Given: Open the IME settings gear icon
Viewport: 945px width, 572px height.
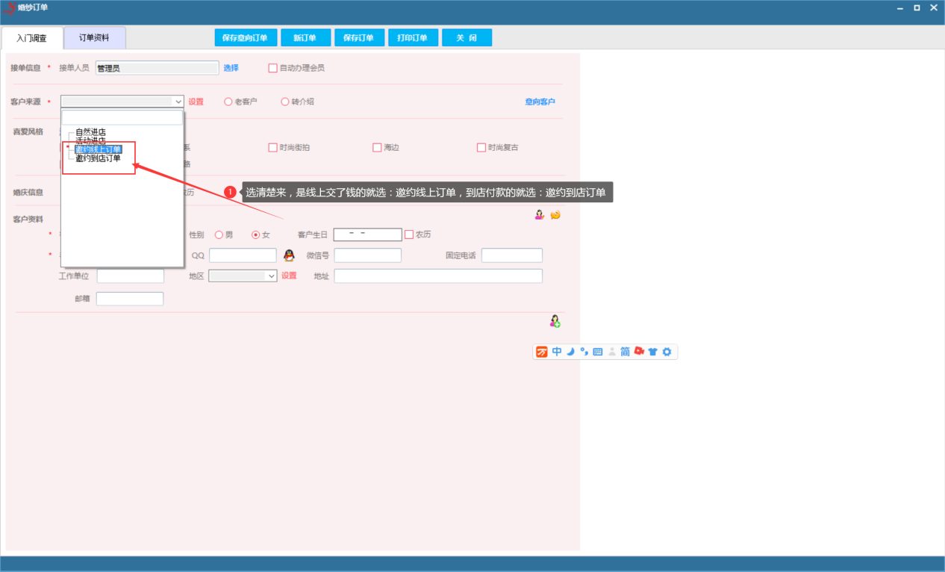Looking at the screenshot, I should pyautogui.click(x=667, y=352).
